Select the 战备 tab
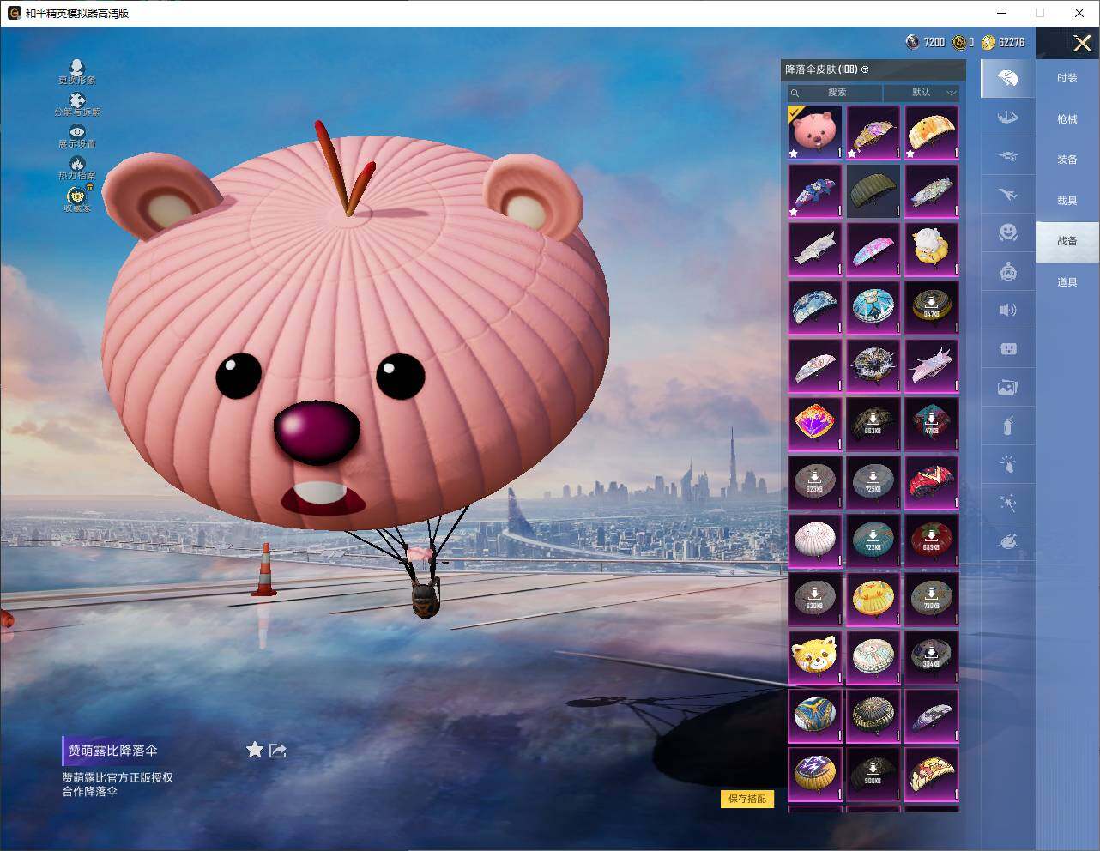The image size is (1100, 851). click(x=1067, y=241)
